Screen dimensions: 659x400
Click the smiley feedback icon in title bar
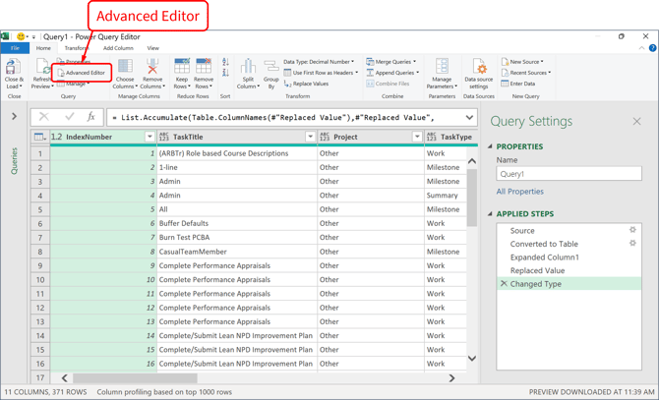pos(21,36)
